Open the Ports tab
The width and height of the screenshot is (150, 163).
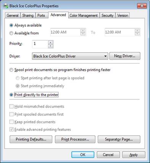41,15
